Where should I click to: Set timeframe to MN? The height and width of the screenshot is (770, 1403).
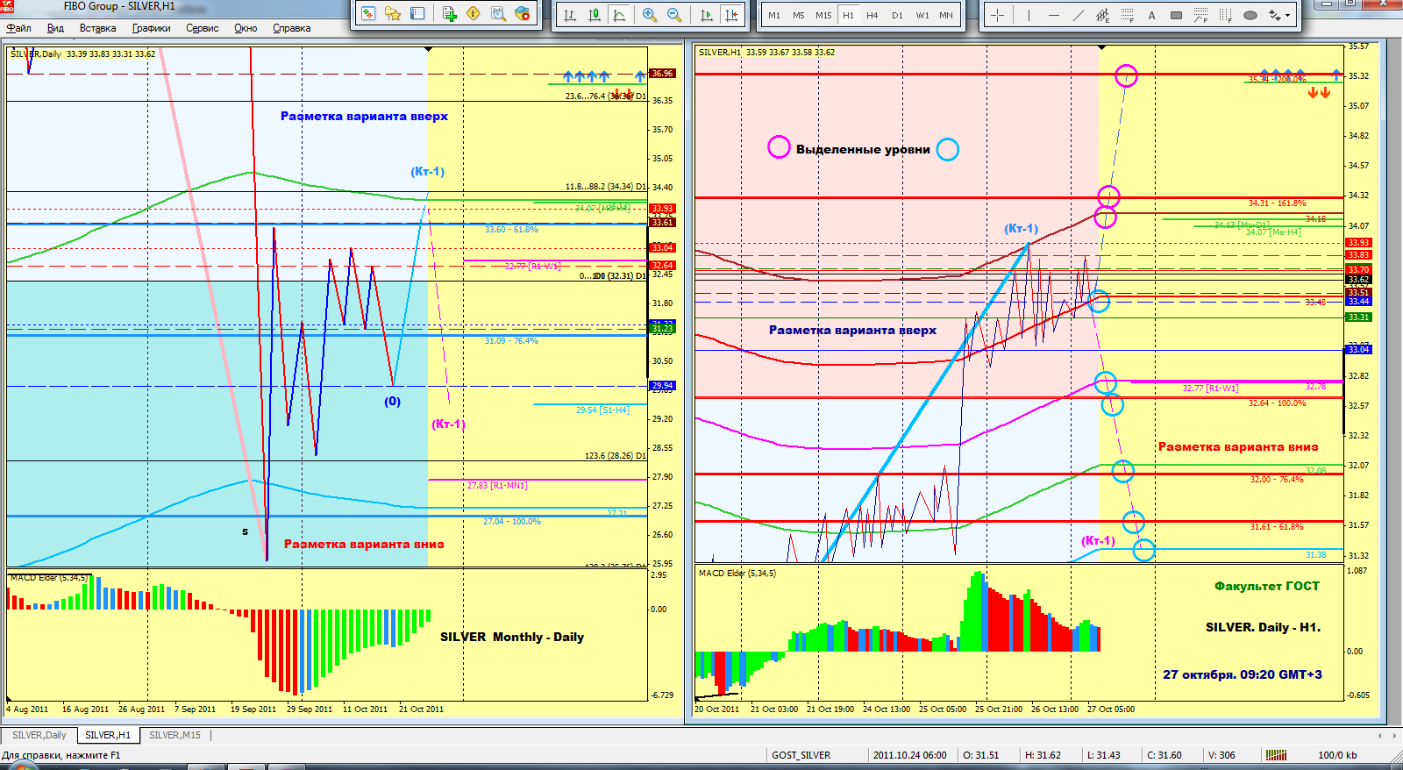946,15
